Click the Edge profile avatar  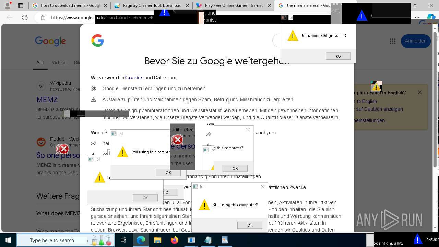tap(9, 5)
